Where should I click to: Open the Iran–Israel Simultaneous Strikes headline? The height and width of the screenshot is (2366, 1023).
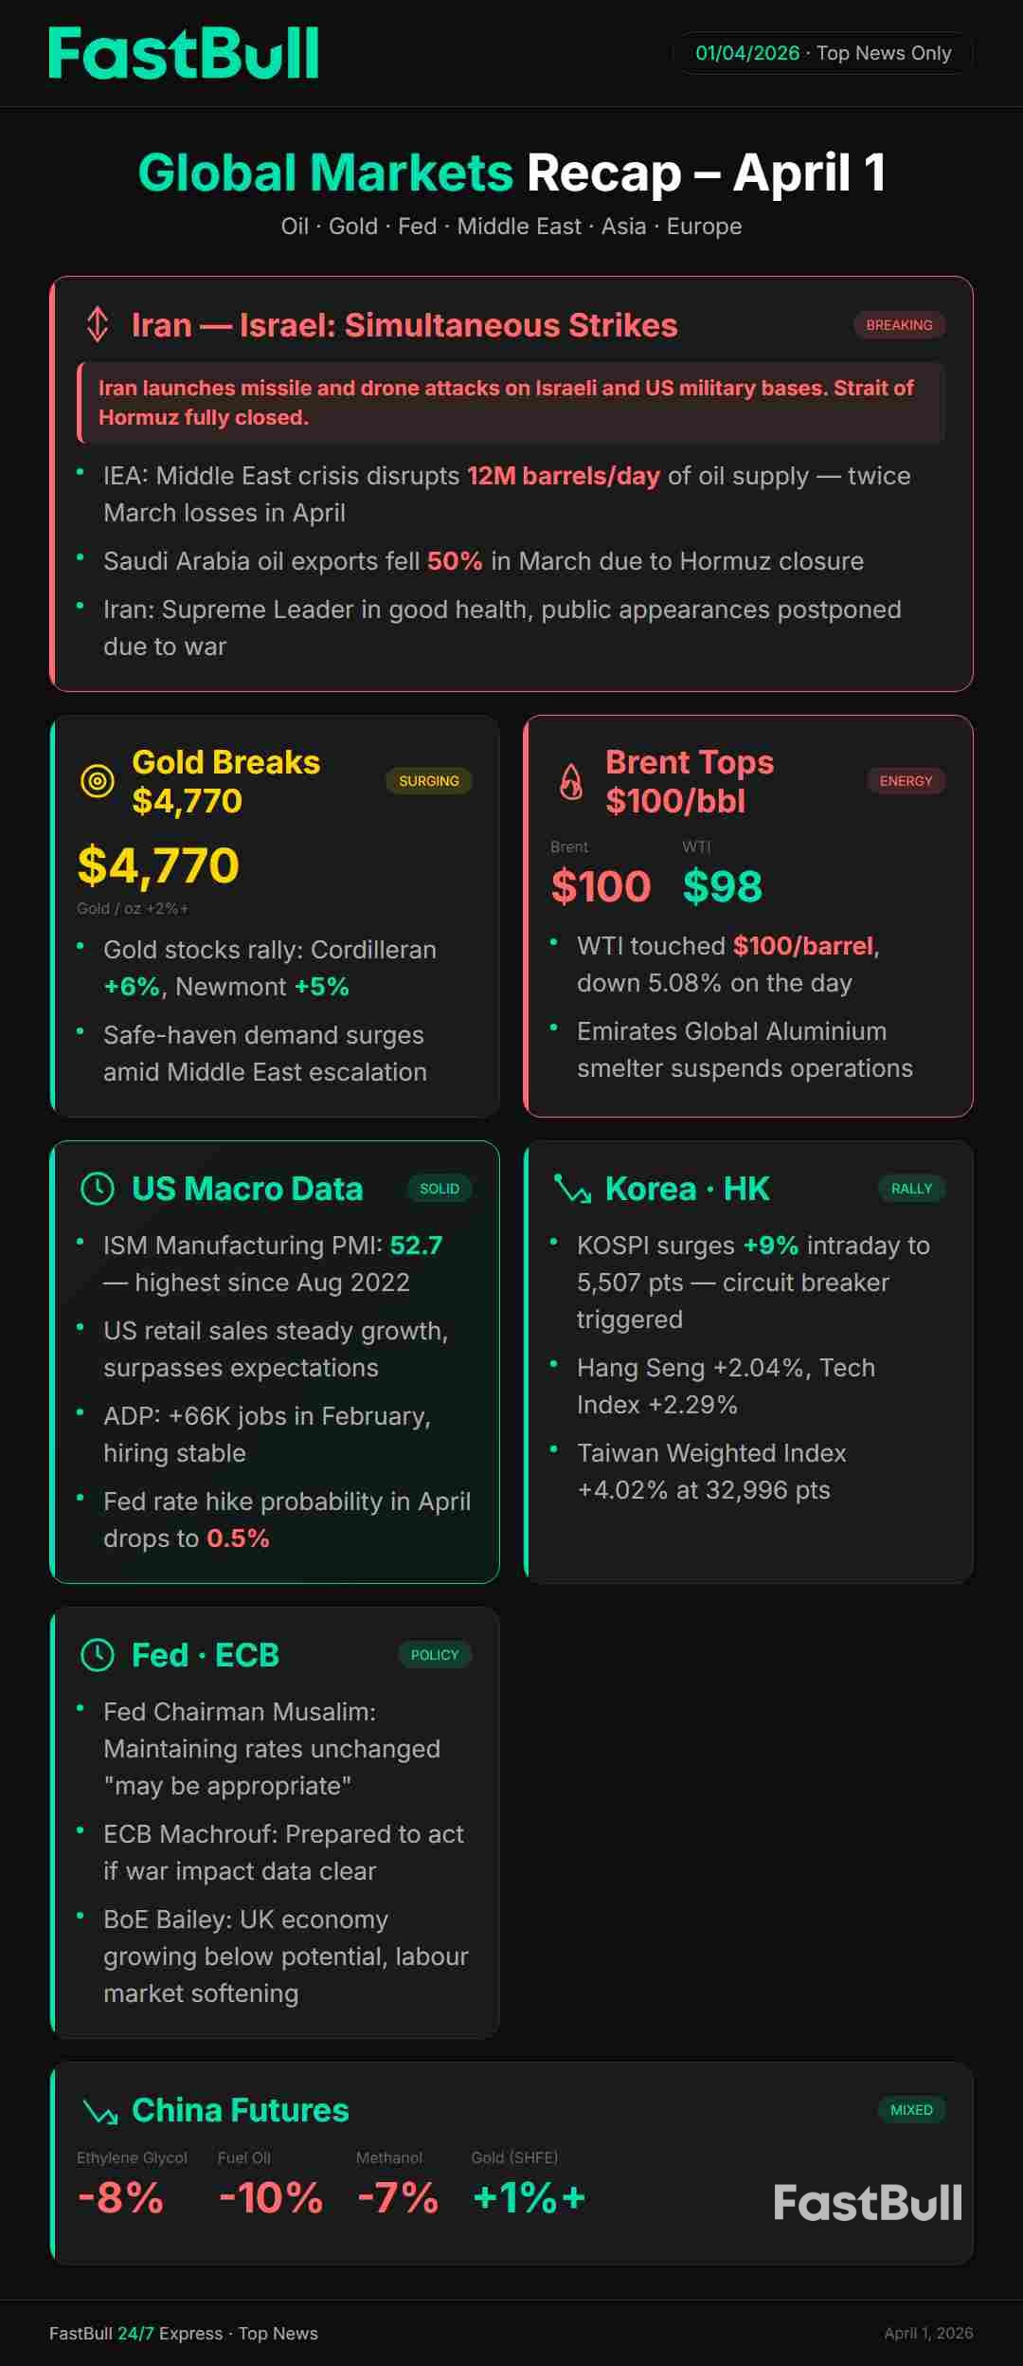[x=404, y=325]
